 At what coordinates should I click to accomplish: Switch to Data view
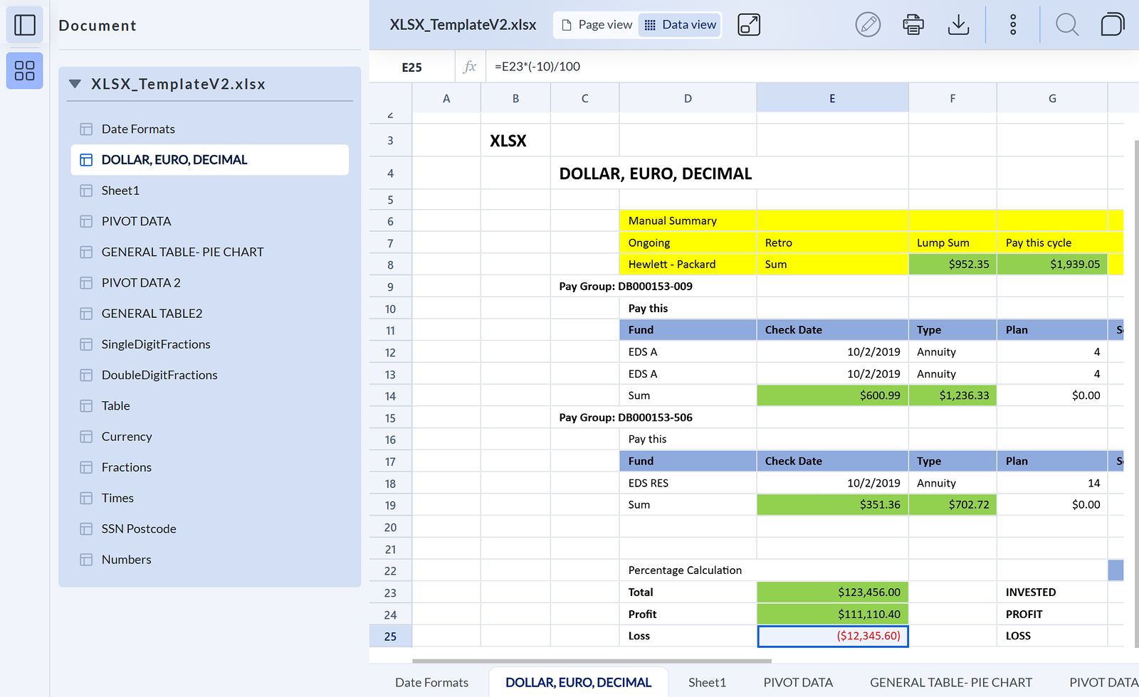[x=680, y=25]
